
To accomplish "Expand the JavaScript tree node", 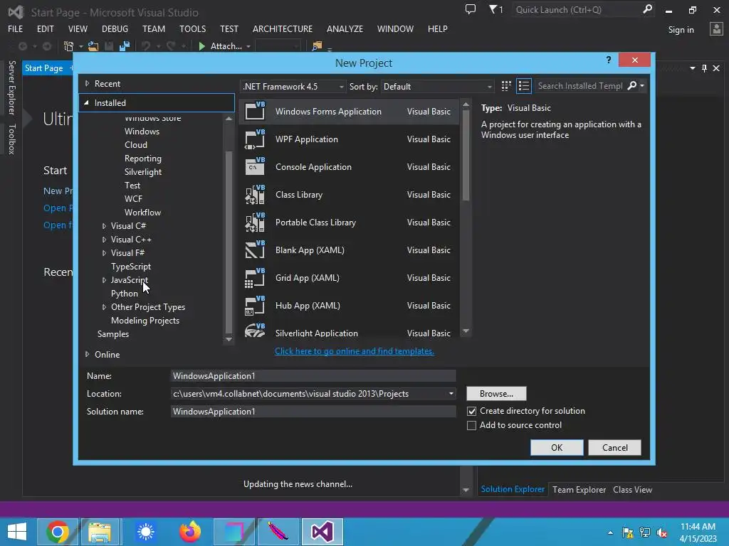I will [104, 280].
